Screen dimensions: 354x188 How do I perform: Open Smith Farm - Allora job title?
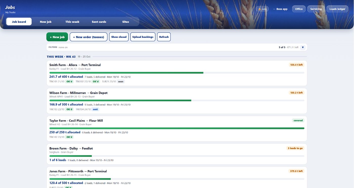tap(75, 65)
